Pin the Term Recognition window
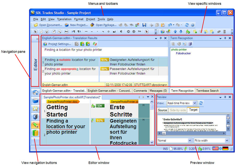Screen dimensions: 235x165 225,38
